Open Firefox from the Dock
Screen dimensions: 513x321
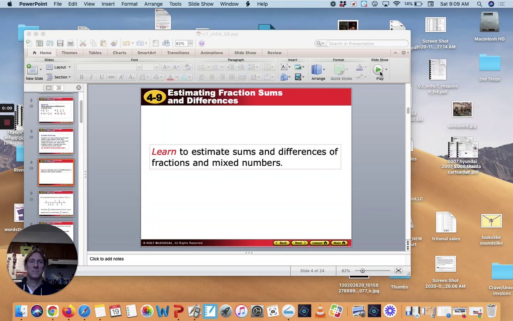69,311
